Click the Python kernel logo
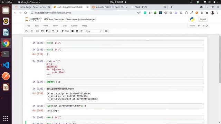This screenshot has width=221, height=124. 192,19
